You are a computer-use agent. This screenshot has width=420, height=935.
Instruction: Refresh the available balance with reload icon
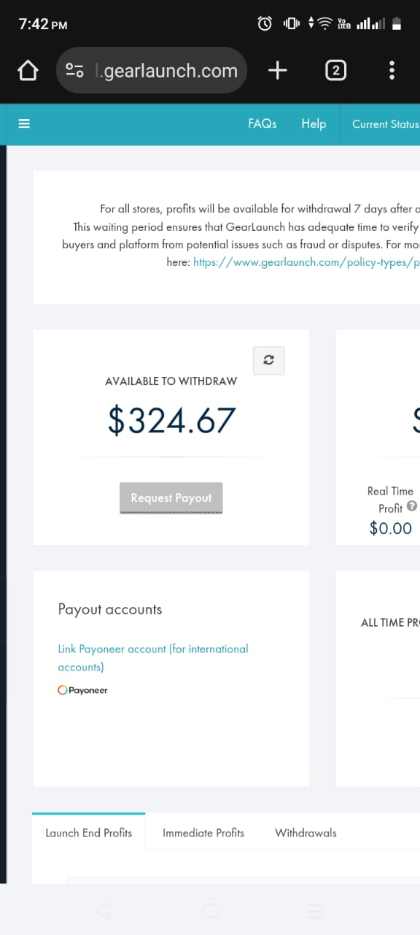268,360
